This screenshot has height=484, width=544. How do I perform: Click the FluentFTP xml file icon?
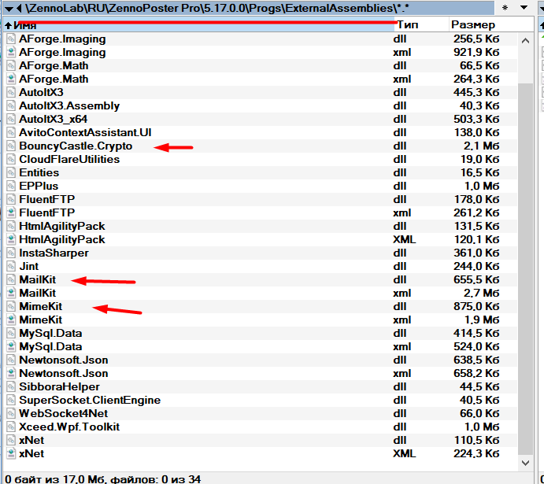[11, 212]
